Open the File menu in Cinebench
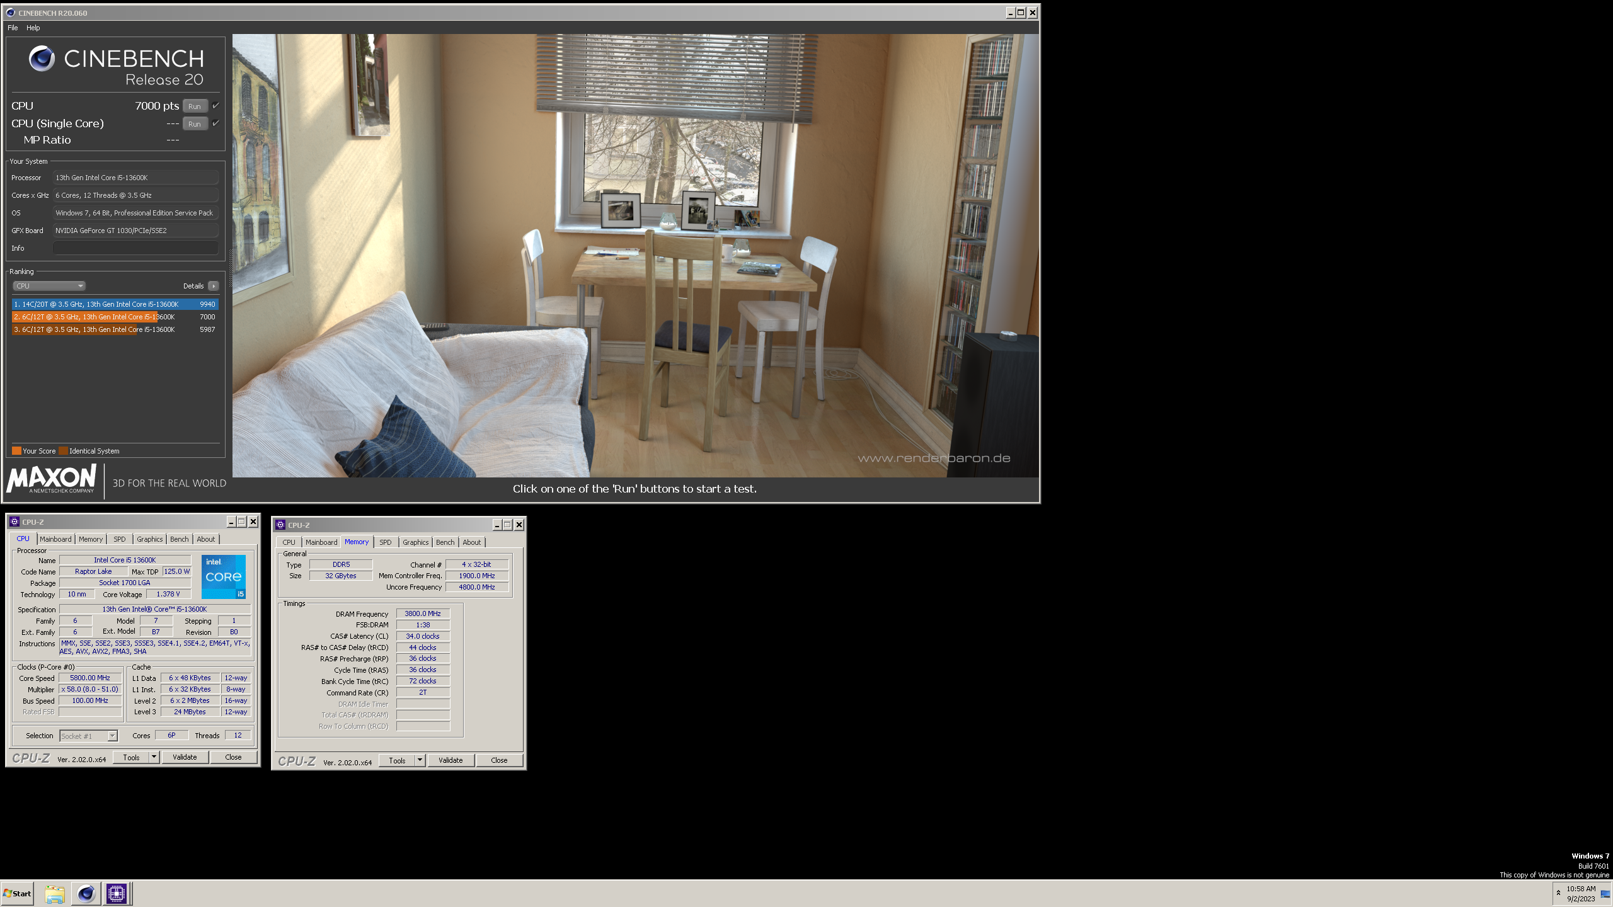 click(13, 28)
